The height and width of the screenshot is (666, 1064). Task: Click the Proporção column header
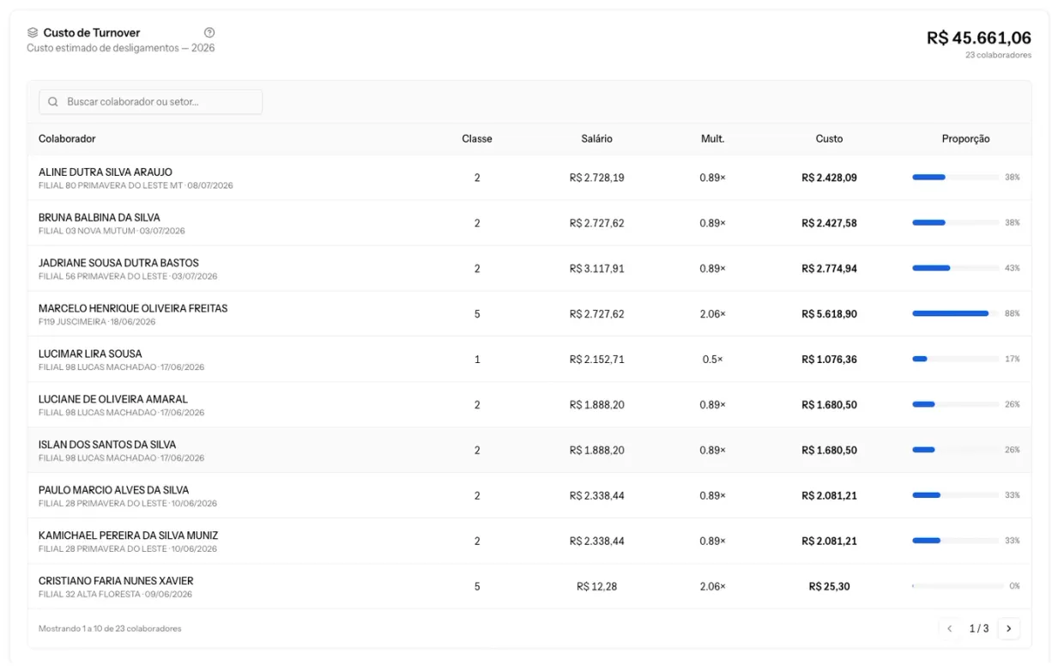pos(965,139)
